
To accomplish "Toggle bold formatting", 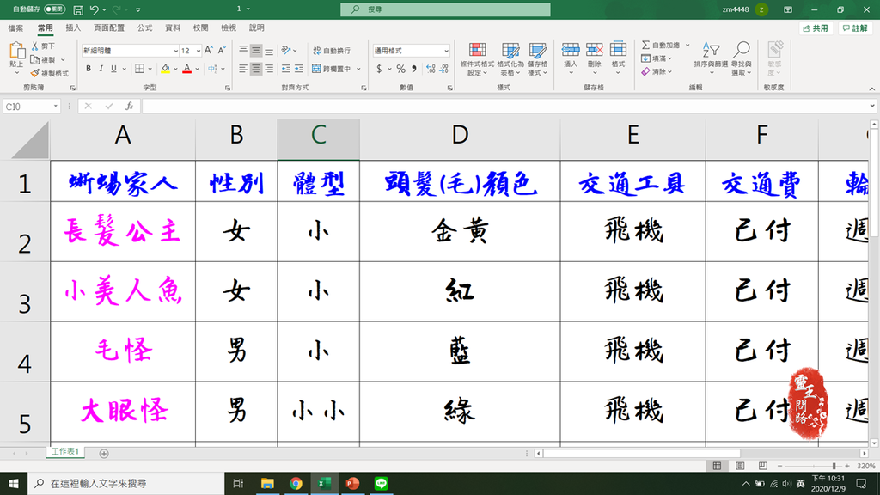I will 89,69.
